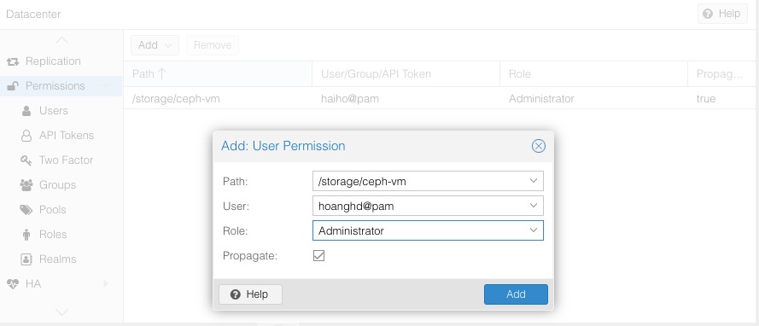Expand the HA menu arrow

click(x=106, y=284)
